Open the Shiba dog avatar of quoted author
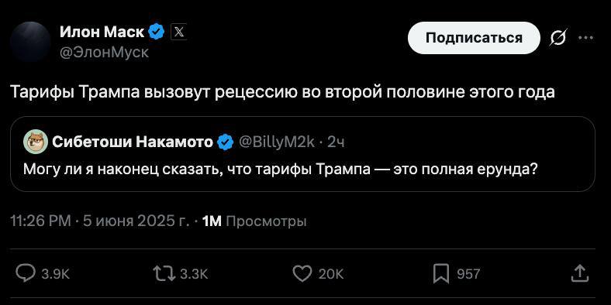 pyautogui.click(x=36, y=142)
